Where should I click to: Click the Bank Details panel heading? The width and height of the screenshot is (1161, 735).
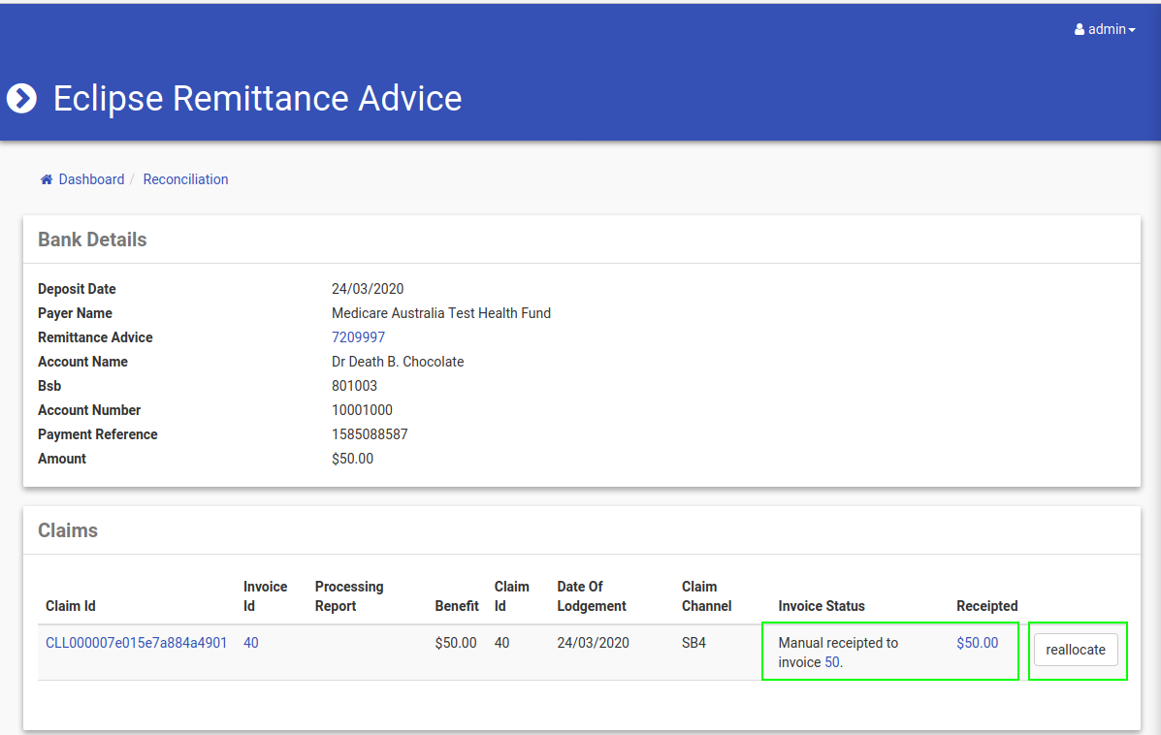click(x=92, y=240)
